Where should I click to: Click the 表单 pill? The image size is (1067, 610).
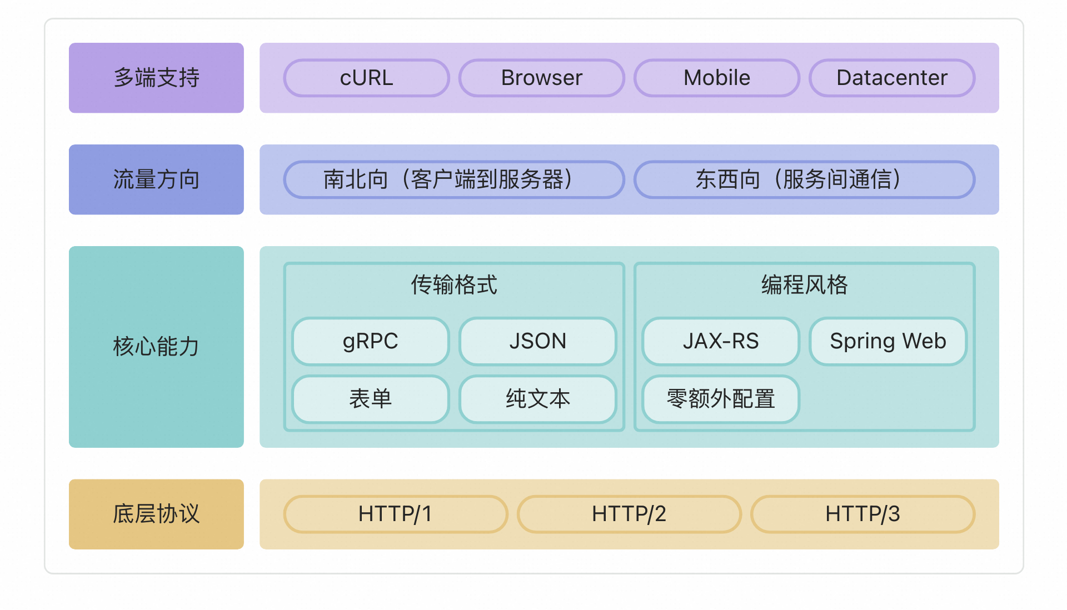(370, 399)
